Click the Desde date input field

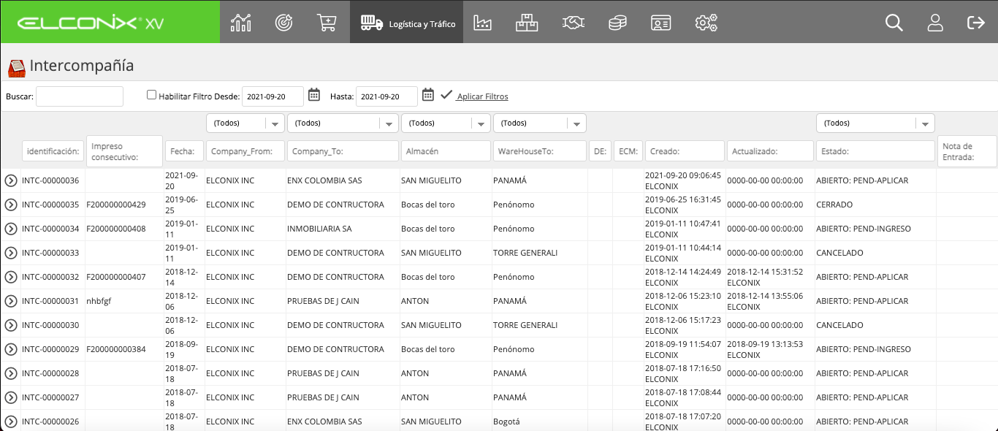(273, 96)
